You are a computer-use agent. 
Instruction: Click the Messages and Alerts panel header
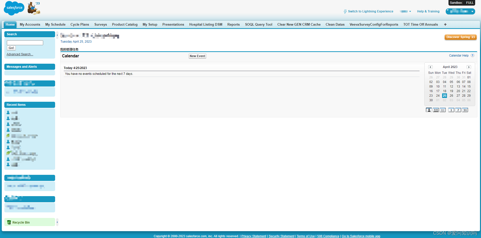click(30, 67)
